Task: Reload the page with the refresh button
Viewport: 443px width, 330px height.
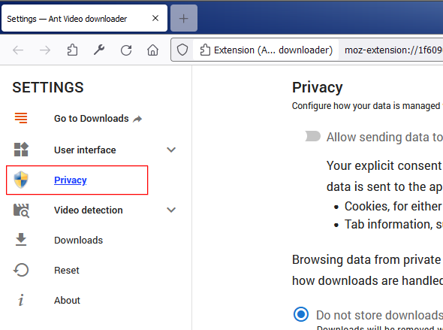Action: tap(126, 50)
